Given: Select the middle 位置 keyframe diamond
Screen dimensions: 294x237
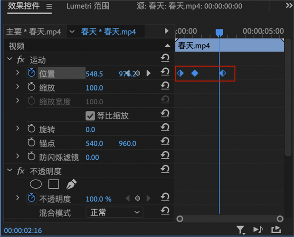Looking at the screenshot, I should (x=195, y=73).
